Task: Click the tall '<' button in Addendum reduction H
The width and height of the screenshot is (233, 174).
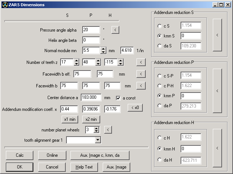Action: point(217,148)
